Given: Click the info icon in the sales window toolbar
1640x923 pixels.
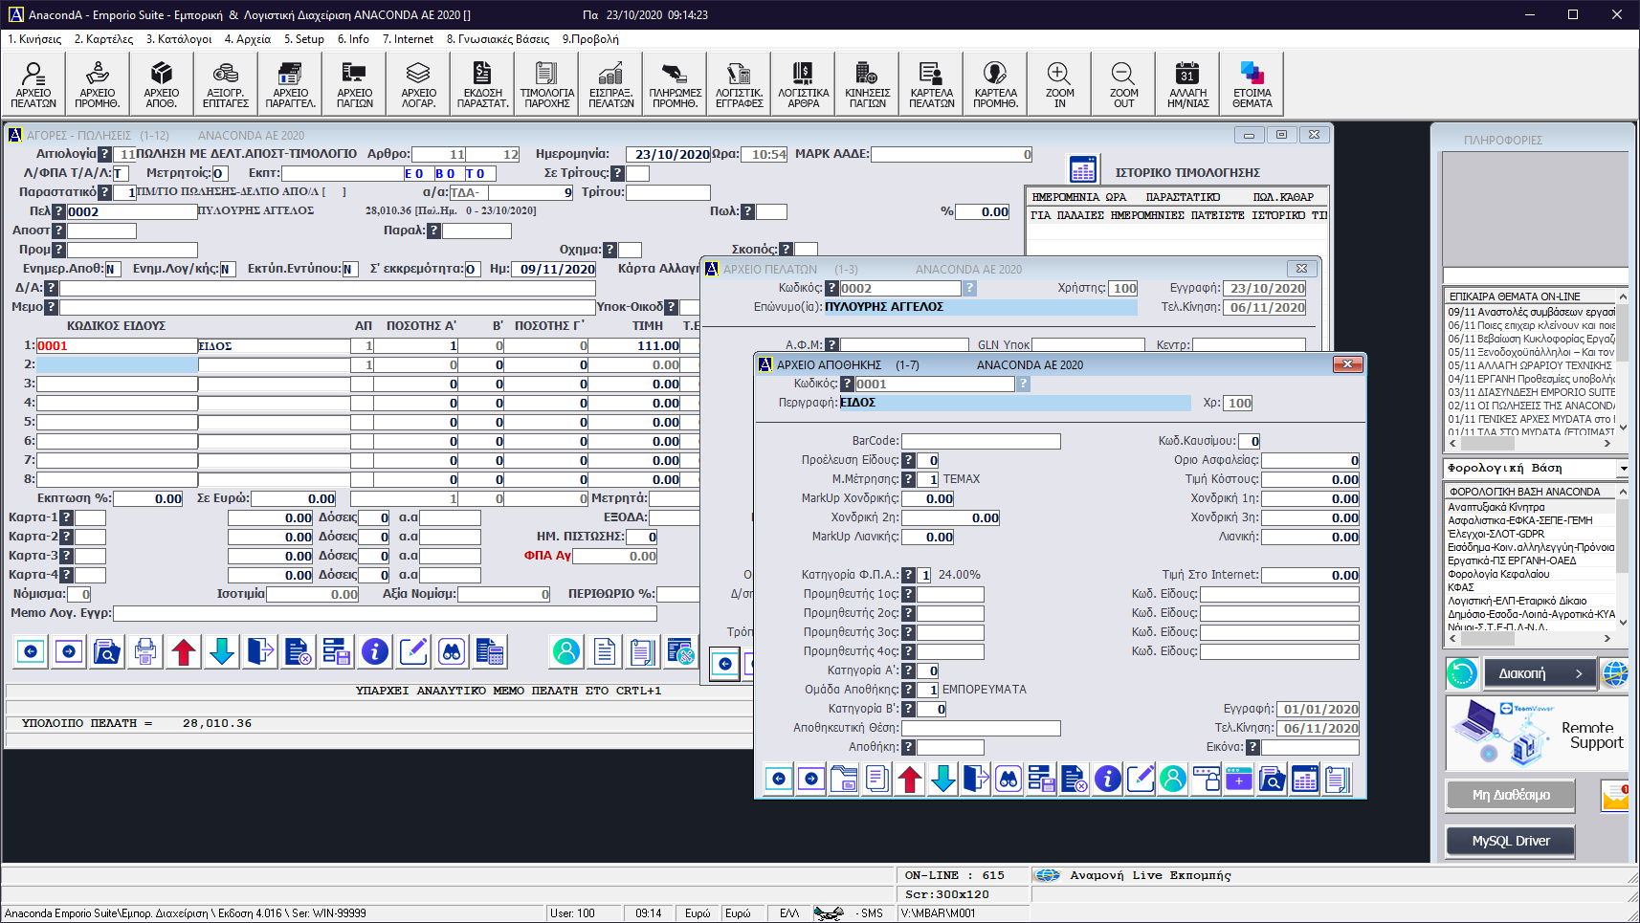Looking at the screenshot, I should [375, 652].
